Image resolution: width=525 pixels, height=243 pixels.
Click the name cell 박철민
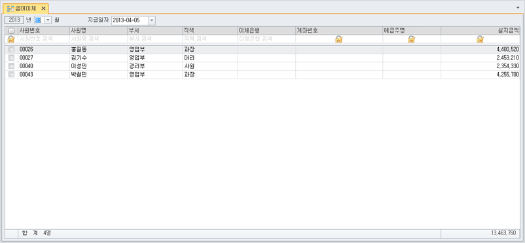point(98,75)
